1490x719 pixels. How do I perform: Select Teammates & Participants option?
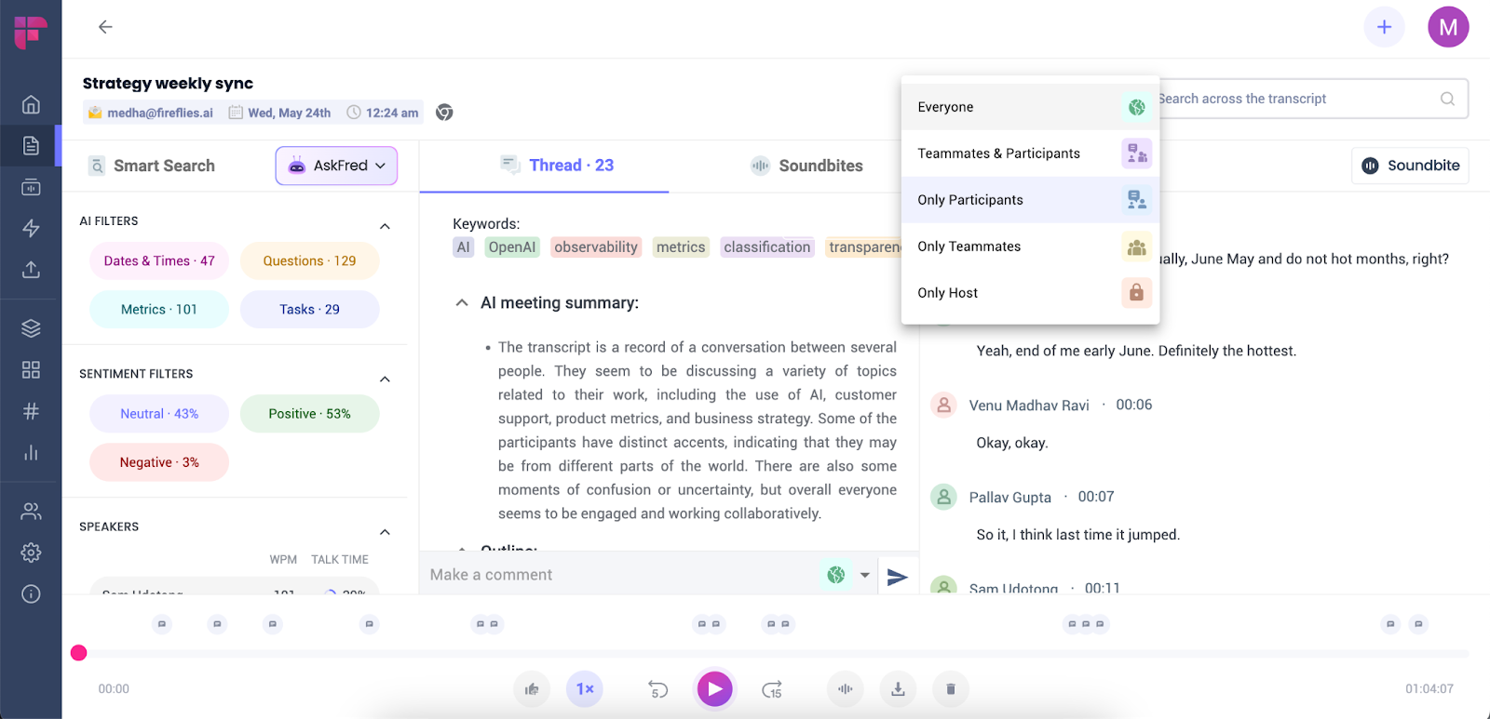coord(1030,153)
